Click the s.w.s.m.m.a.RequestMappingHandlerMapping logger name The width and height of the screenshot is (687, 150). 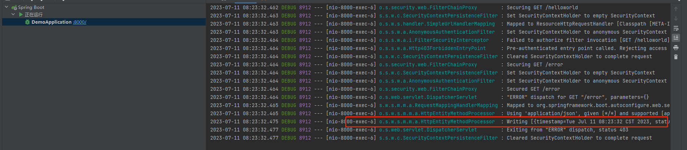point(438,105)
